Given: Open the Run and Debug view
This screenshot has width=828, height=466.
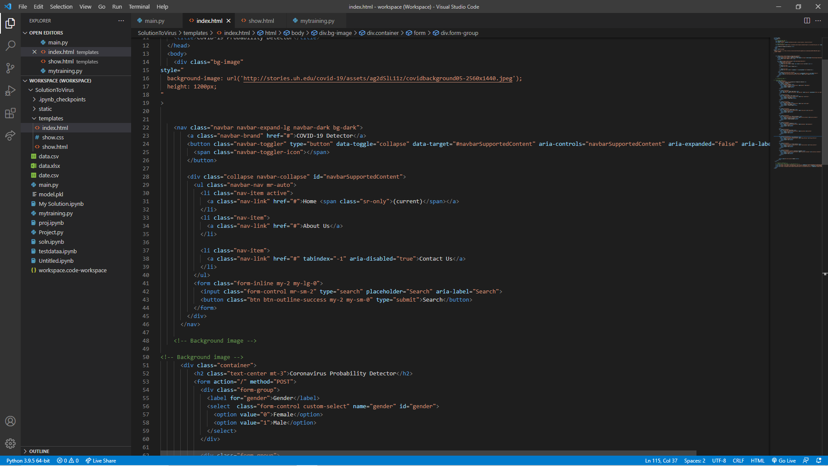Looking at the screenshot, I should [x=10, y=91].
